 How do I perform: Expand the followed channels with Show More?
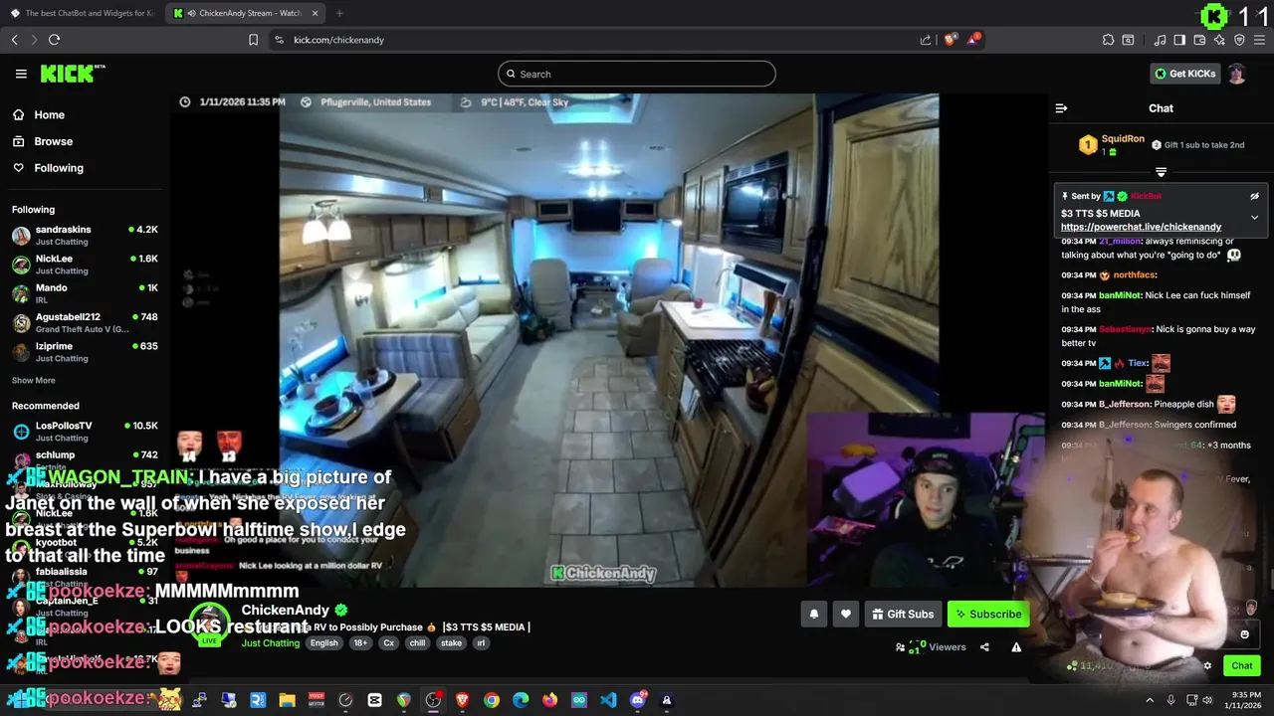pyautogui.click(x=34, y=380)
